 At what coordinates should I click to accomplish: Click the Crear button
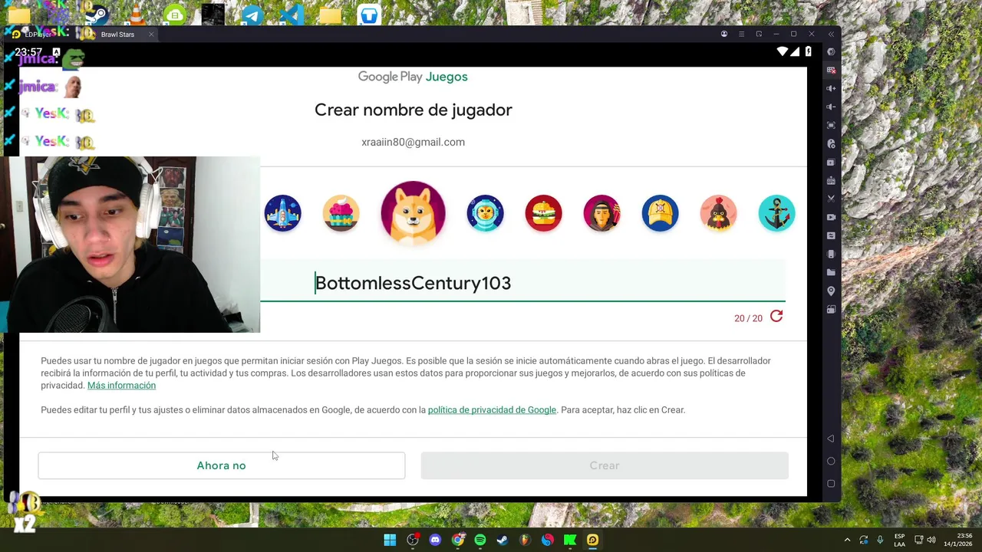pyautogui.click(x=605, y=465)
